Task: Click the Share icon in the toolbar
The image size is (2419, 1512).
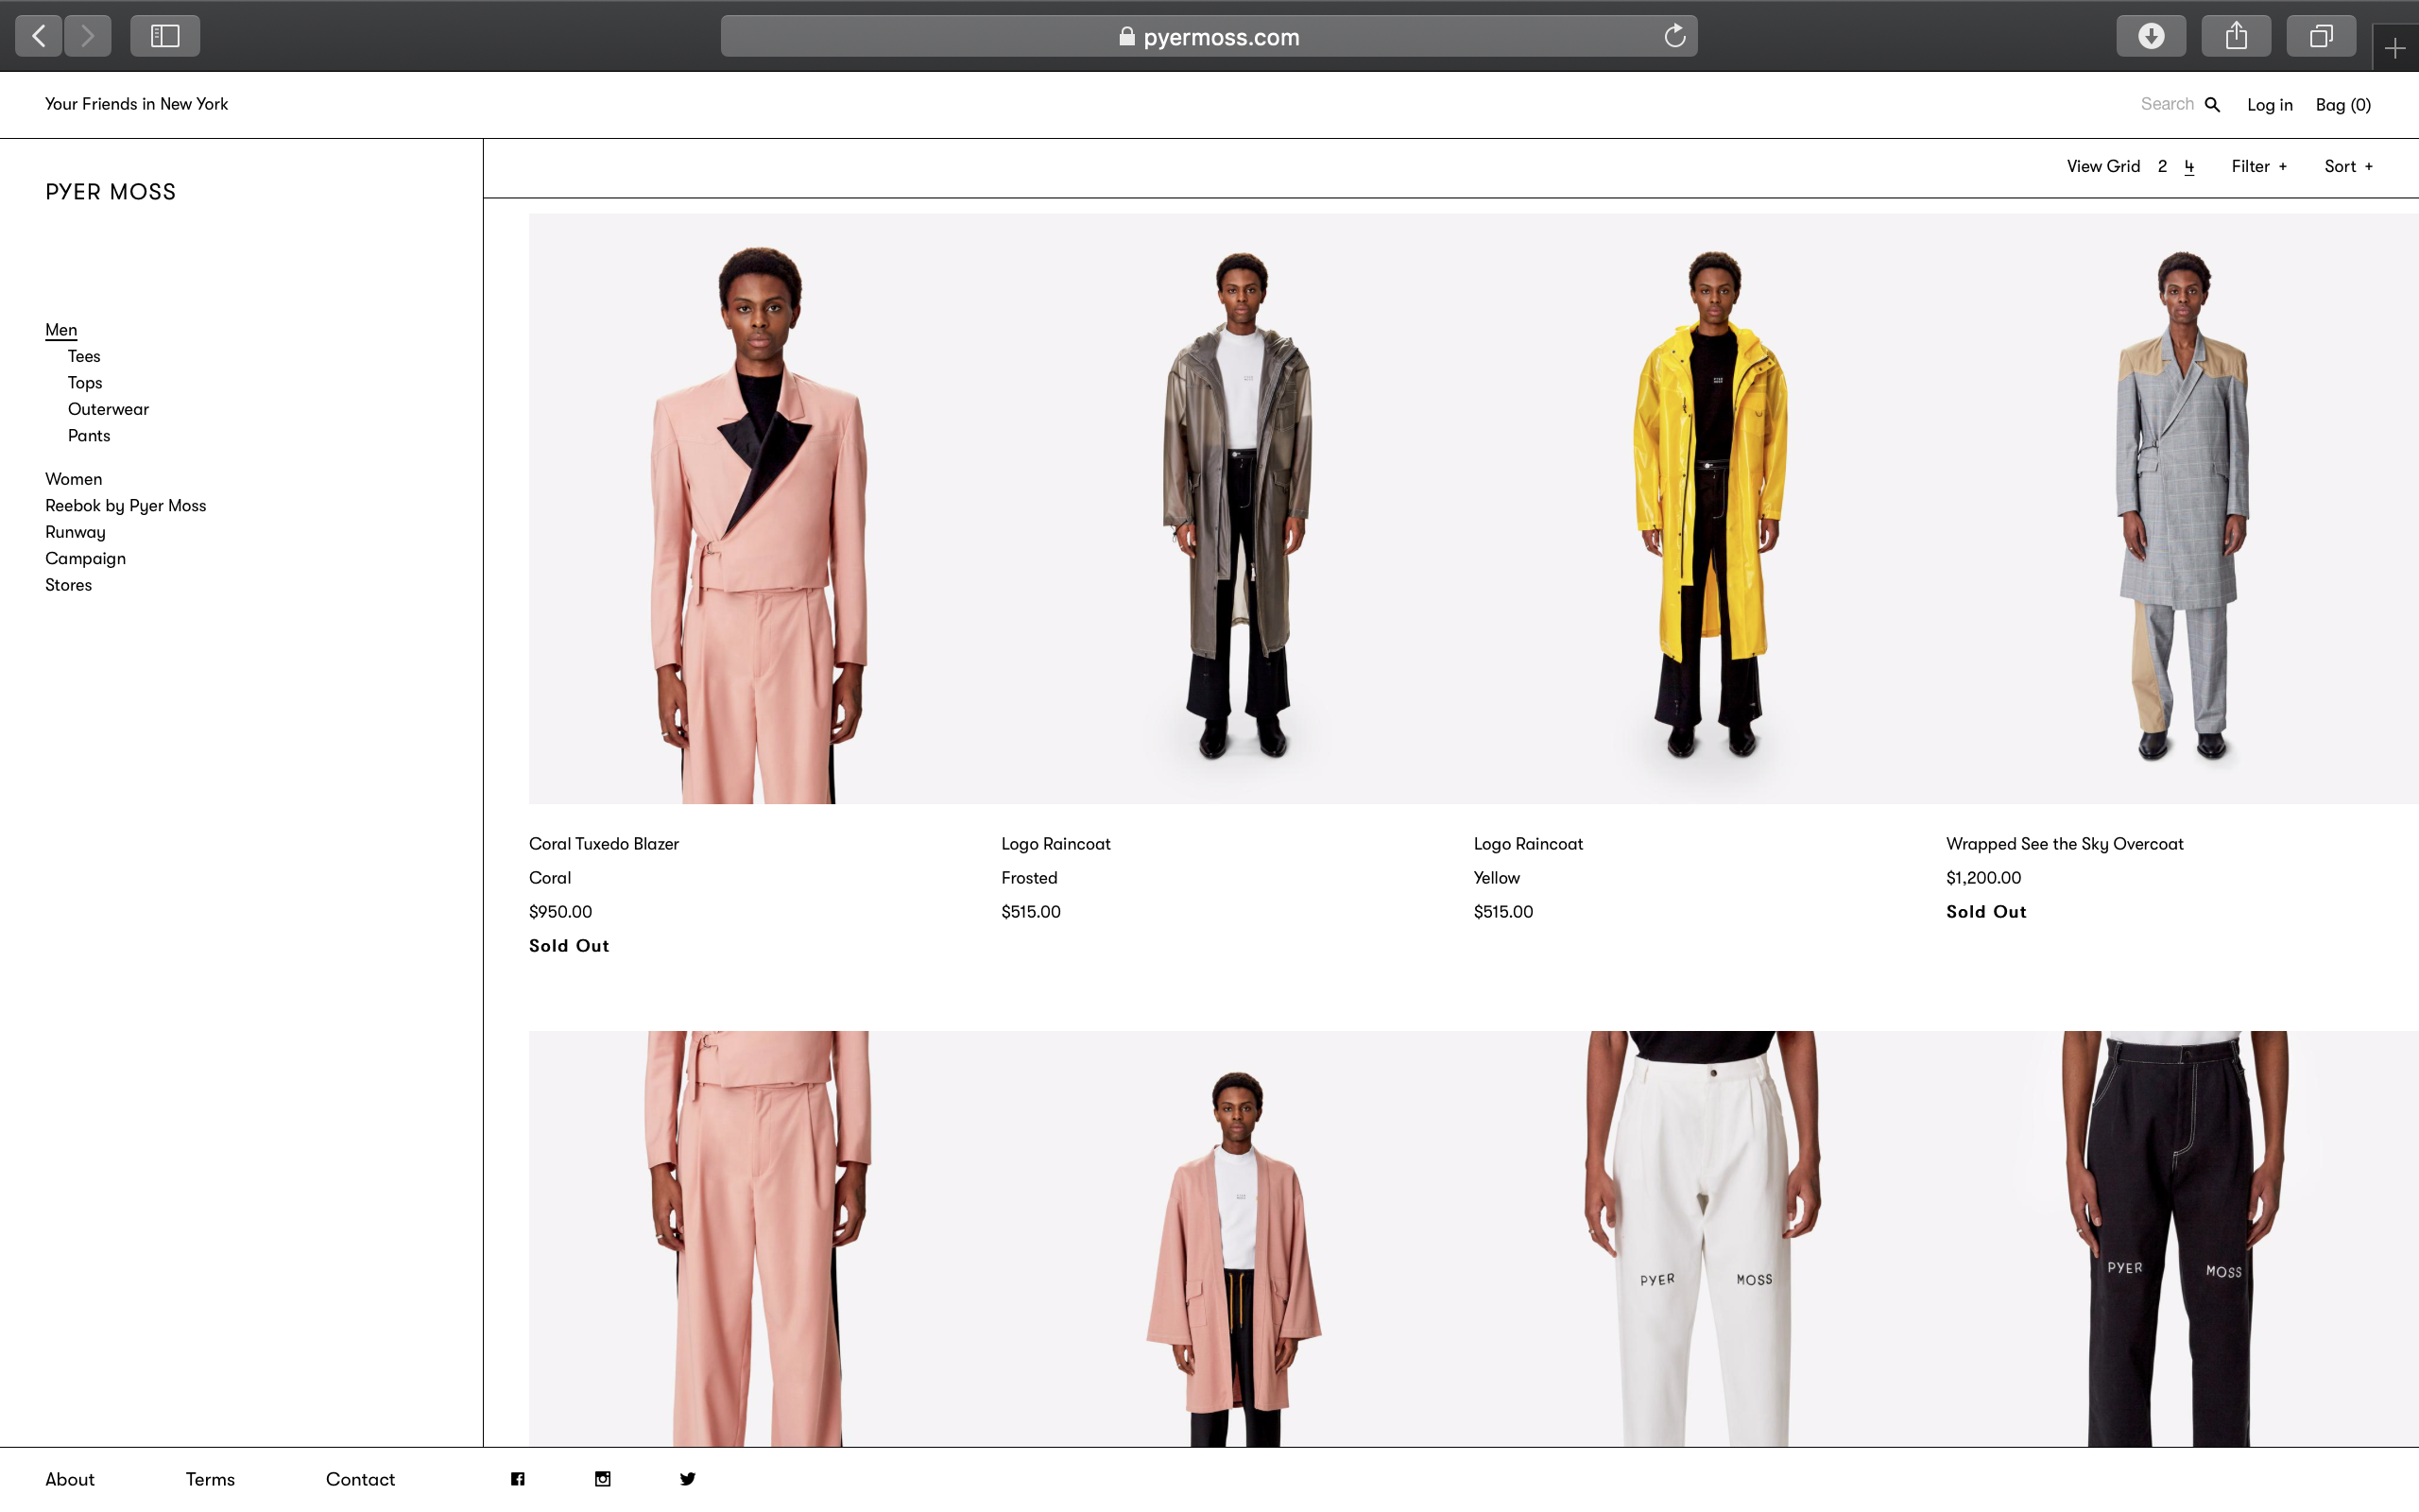Action: point(2236,36)
